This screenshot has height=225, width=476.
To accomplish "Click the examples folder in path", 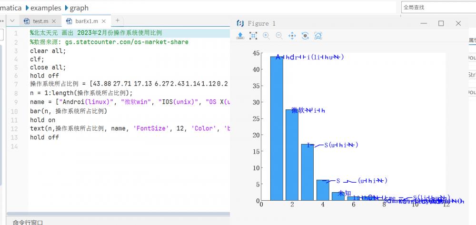I will pyautogui.click(x=46, y=8).
